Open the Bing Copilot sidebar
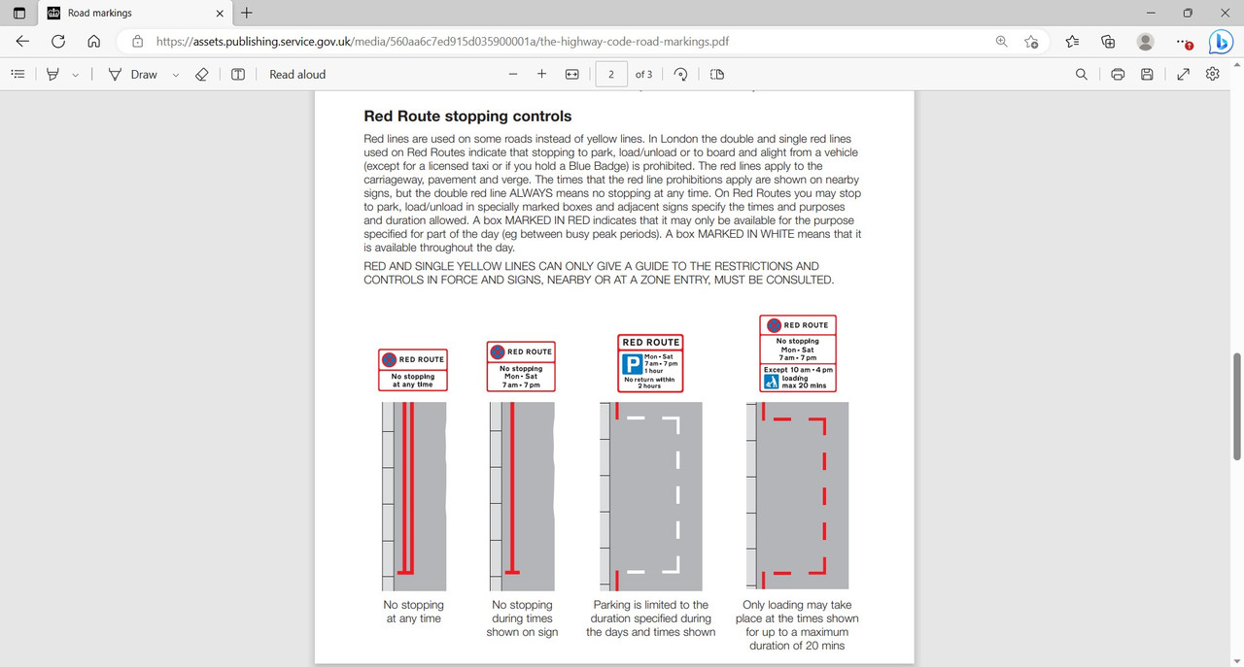This screenshot has height=667, width=1244. [1221, 42]
